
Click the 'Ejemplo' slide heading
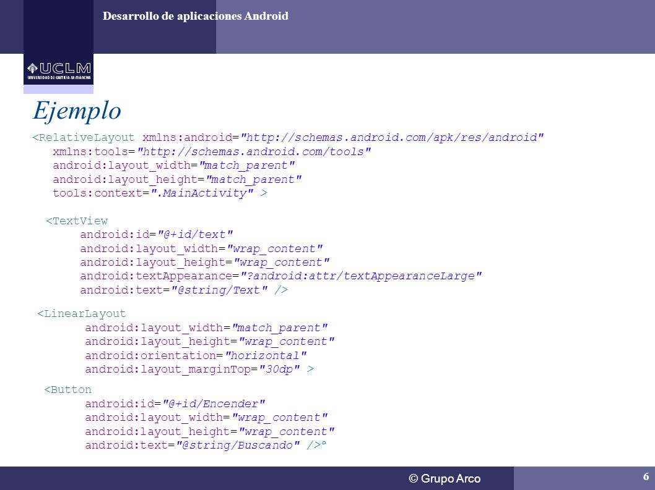(77, 111)
